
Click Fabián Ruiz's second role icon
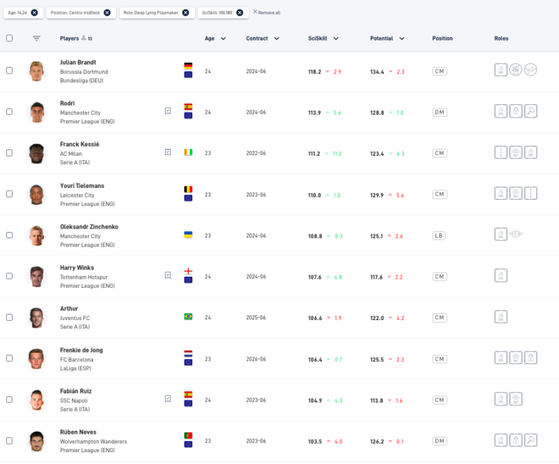pos(516,399)
